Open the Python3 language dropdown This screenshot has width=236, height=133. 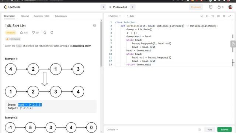(x=114, y=16)
